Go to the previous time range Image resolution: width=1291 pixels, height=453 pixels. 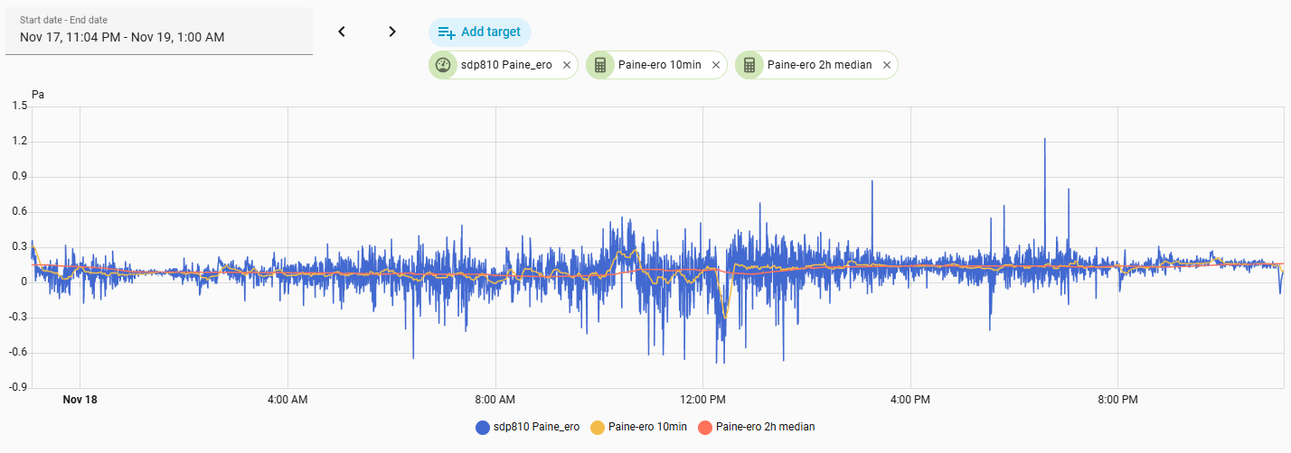(x=342, y=32)
